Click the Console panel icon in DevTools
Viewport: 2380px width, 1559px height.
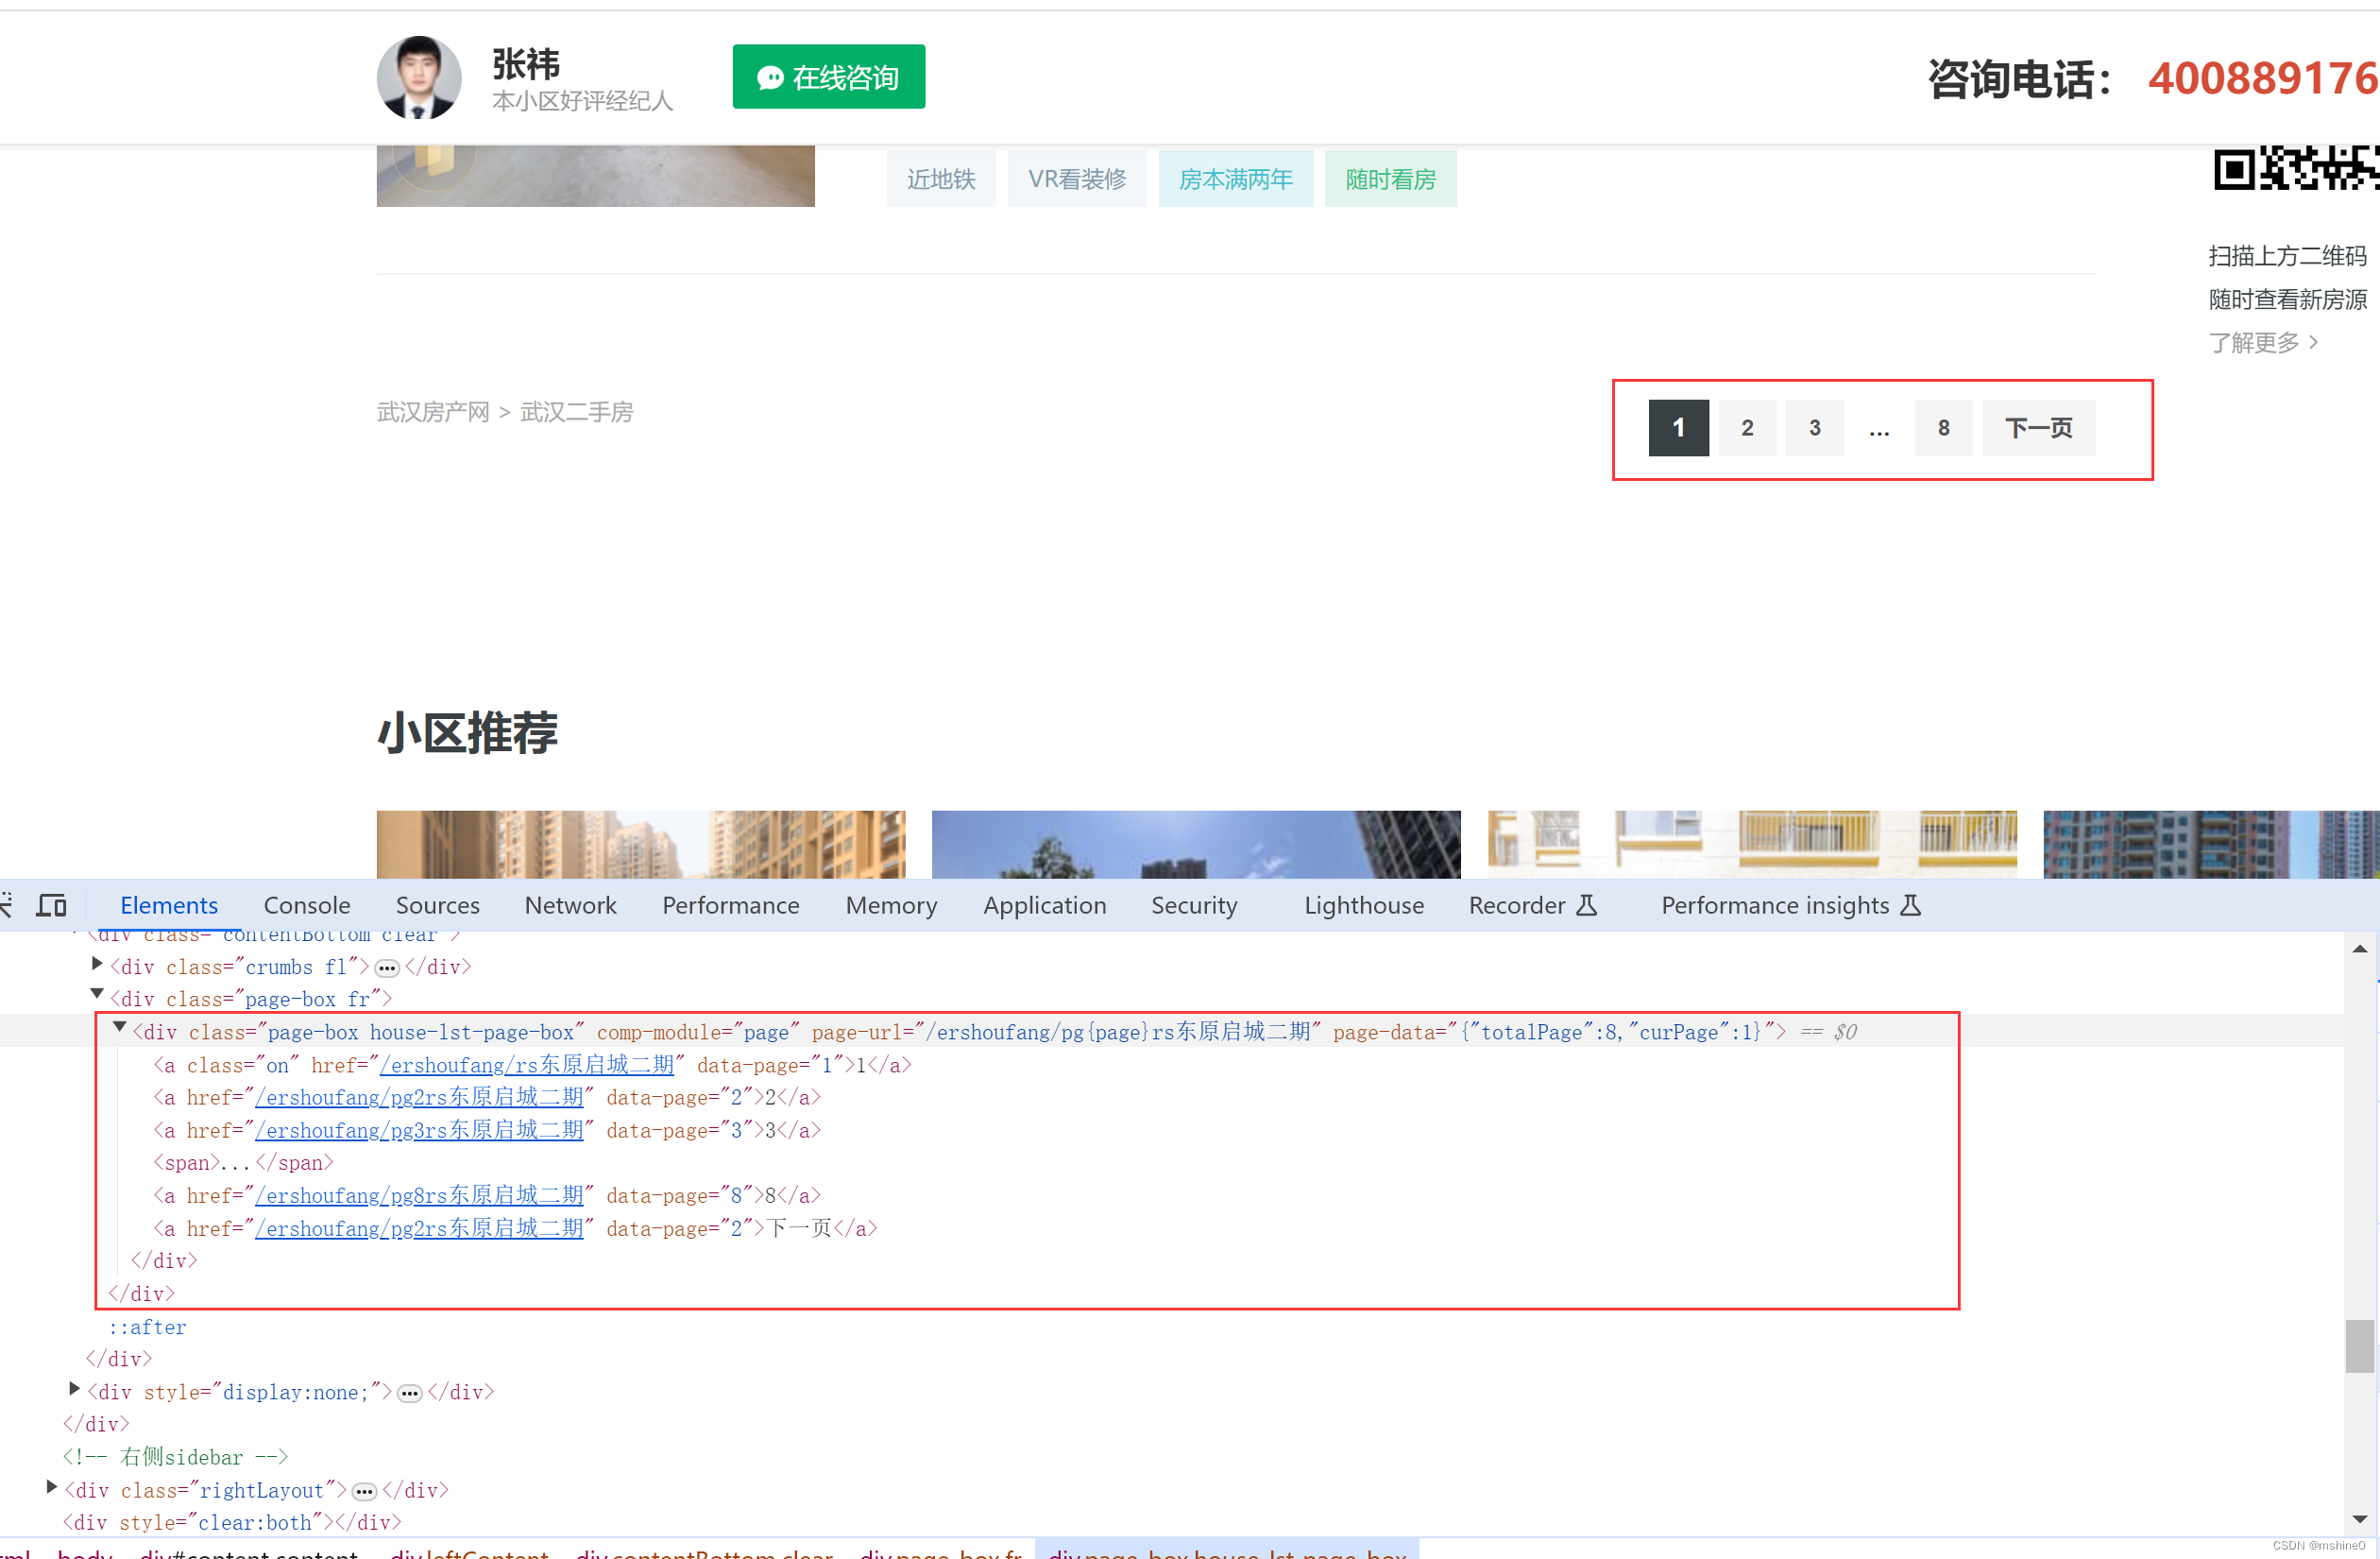[306, 903]
